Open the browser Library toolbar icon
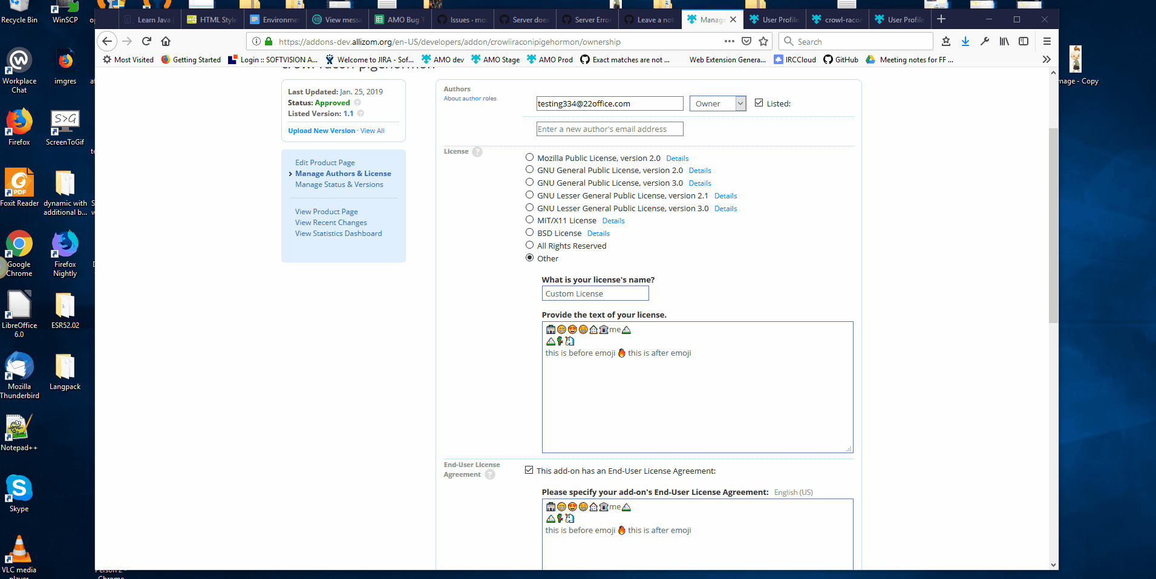The image size is (1156, 579). (1004, 41)
